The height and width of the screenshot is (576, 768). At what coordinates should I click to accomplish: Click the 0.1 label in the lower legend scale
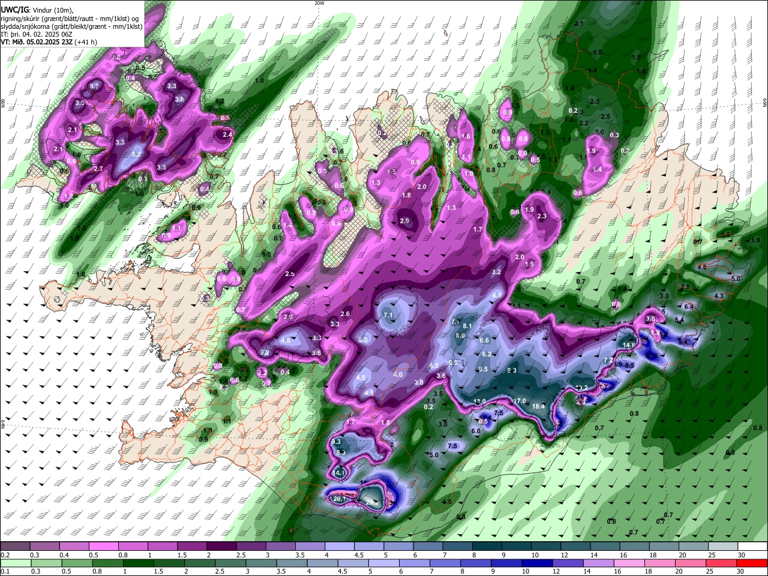(x=5, y=571)
